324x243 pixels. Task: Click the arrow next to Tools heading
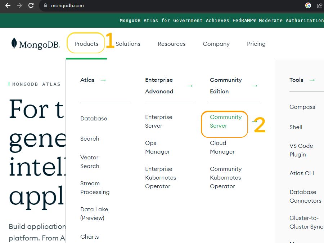312,80
